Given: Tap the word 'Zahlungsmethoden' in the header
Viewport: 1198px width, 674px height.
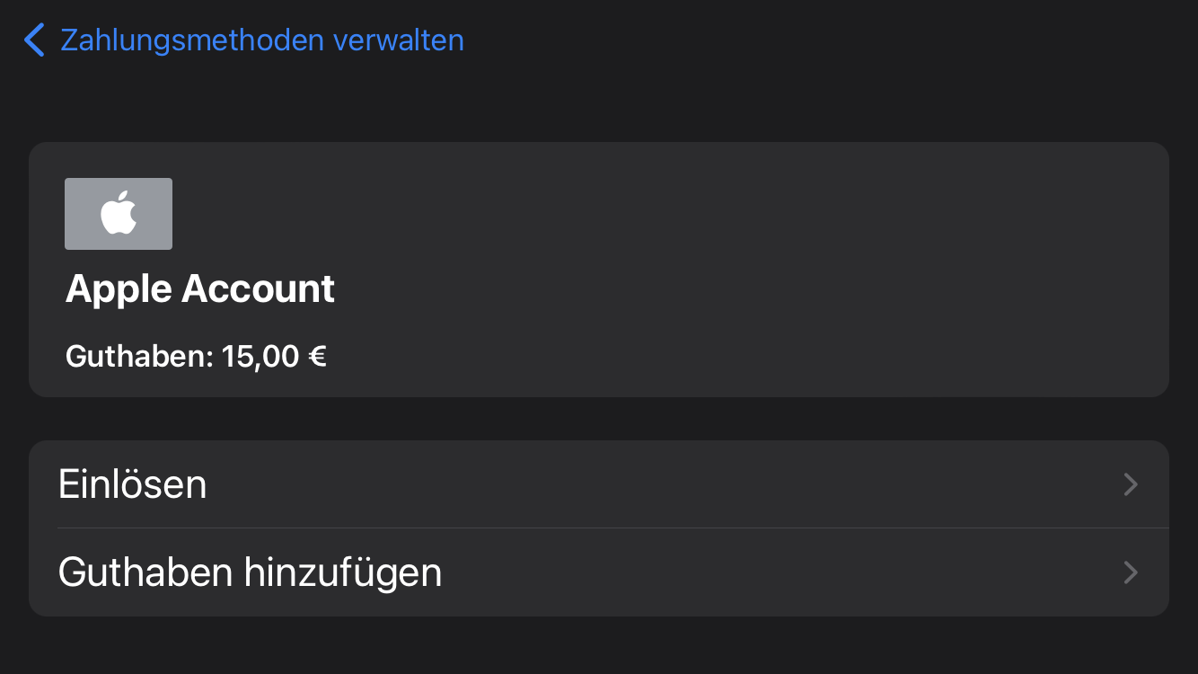Looking at the screenshot, I should click(x=192, y=40).
